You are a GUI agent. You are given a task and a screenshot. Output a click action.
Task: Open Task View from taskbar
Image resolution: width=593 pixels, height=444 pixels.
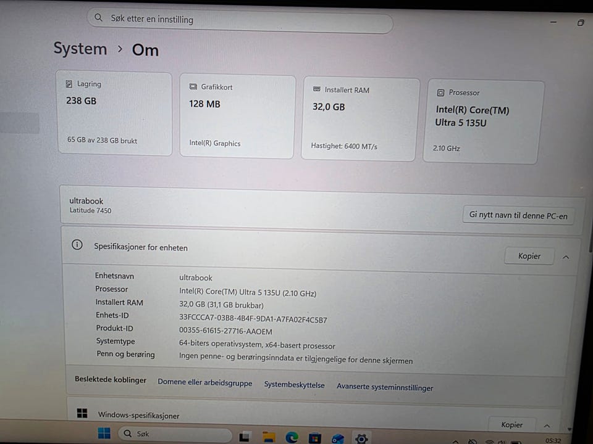tap(245, 437)
